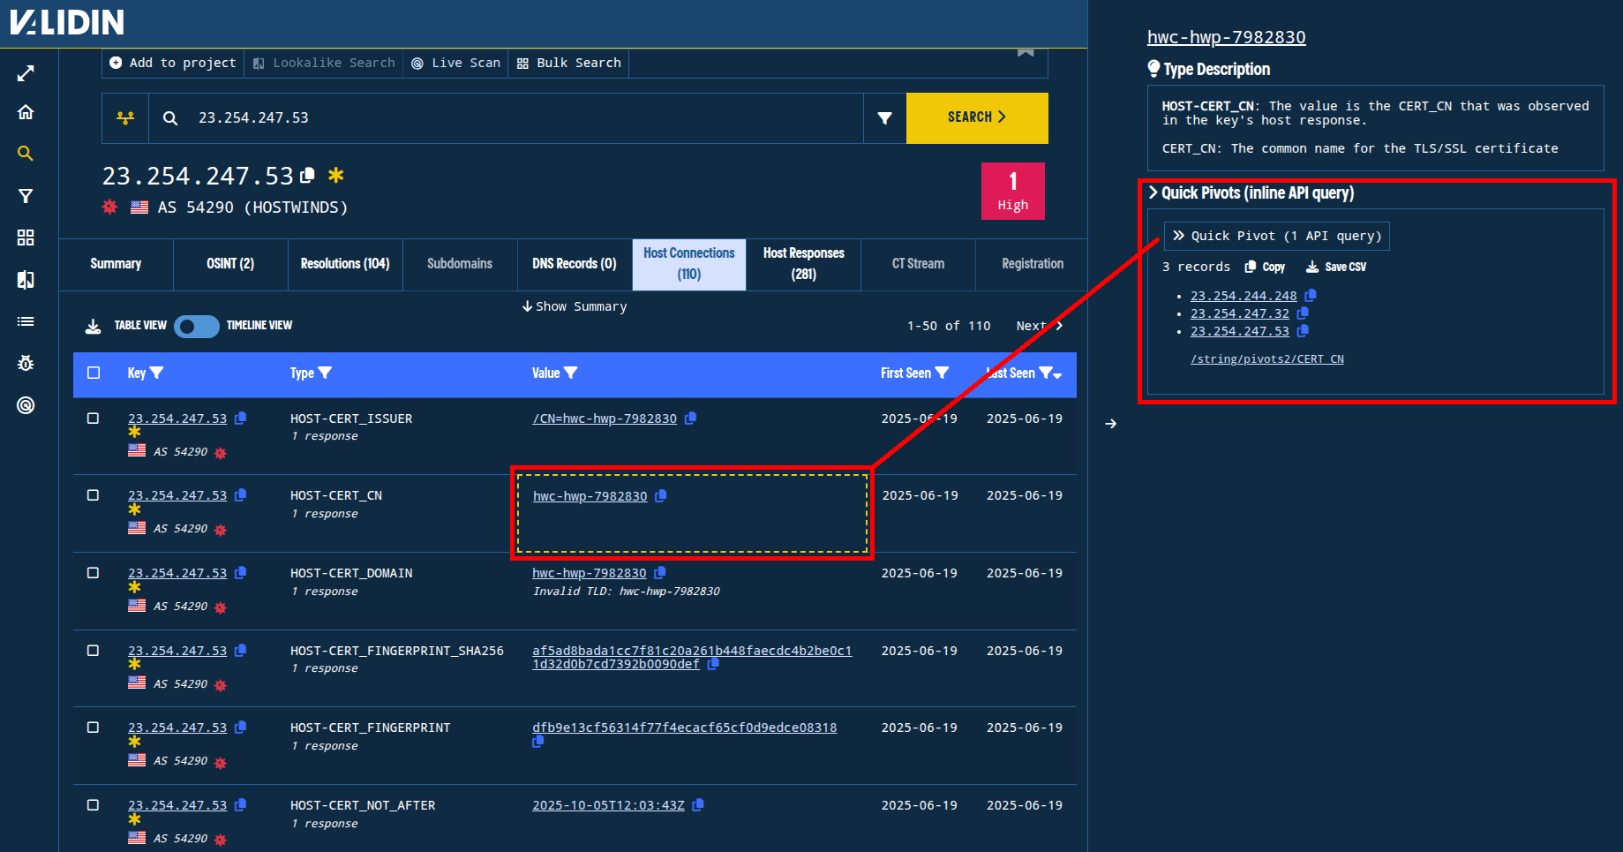
Task: Open the Home icon in sidebar
Action: pyautogui.click(x=26, y=112)
